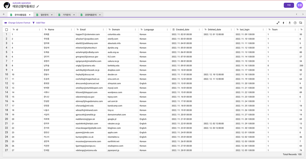Open the comments chat icon
This screenshot has height=159, width=306.
coord(301,23)
